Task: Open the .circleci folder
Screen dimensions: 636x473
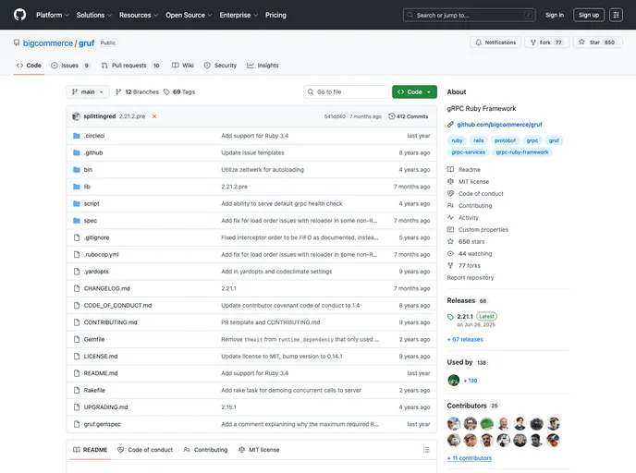Action: click(93, 136)
